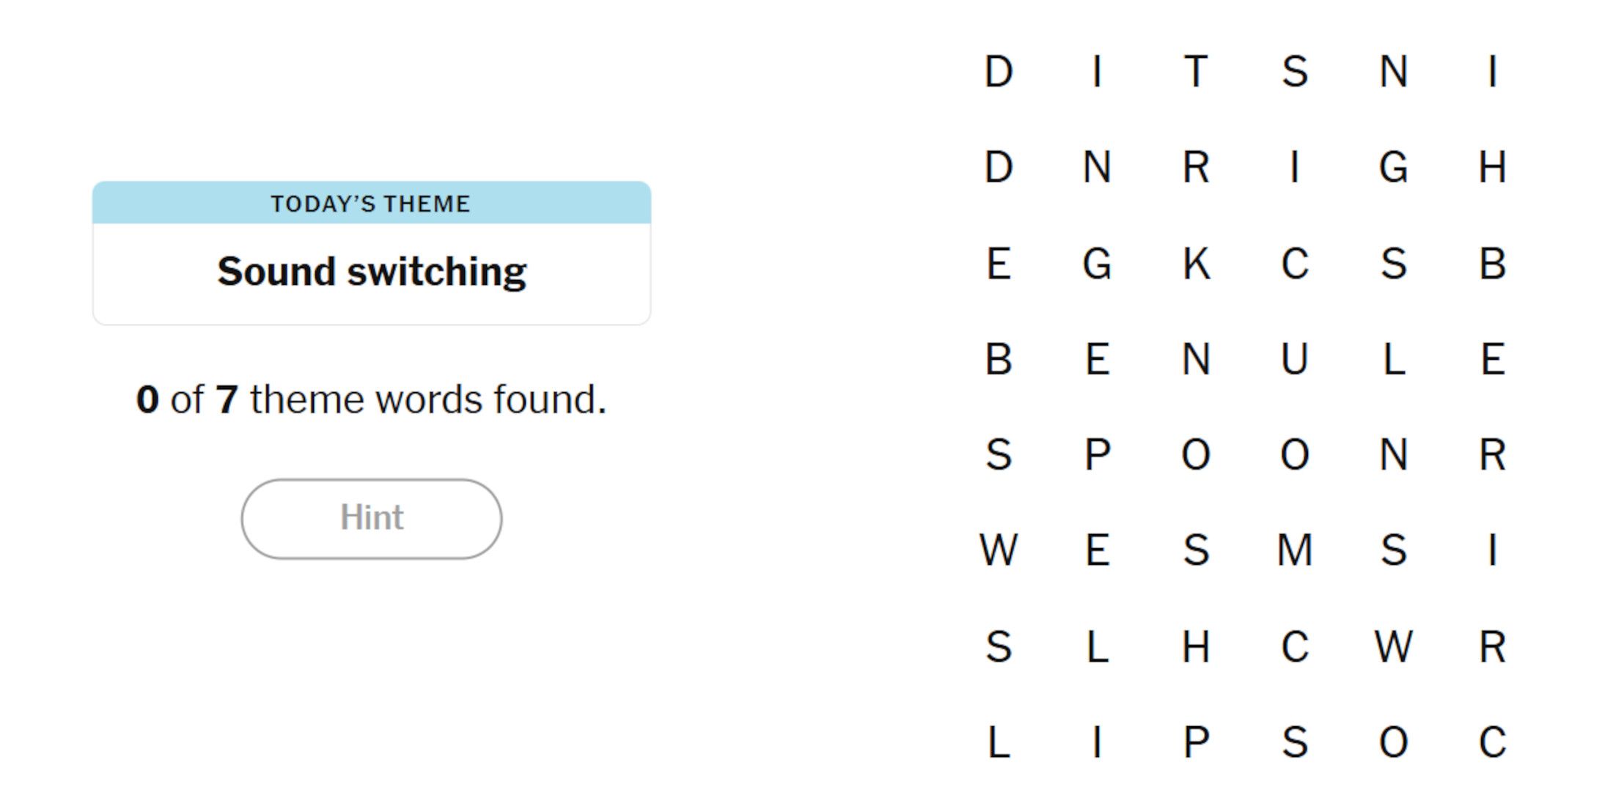Viewport: 1613px width, 806px height.
Task: Pick the letter M in the grid
Action: click(1295, 550)
